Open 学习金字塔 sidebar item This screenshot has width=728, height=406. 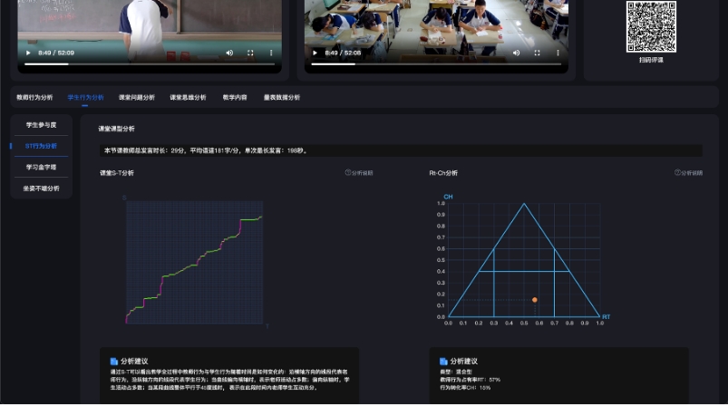[41, 168]
